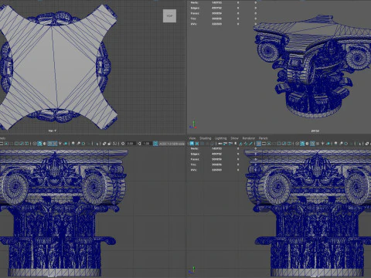Click the exposure value field in the bottom-left toolbar
Viewport: 371px width, 278px height.
point(131,144)
